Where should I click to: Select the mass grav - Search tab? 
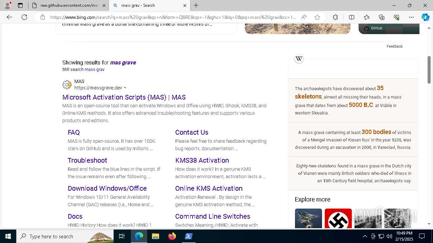click(x=148, y=5)
